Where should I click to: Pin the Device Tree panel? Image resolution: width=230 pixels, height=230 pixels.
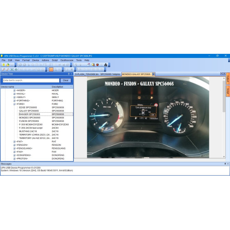(69, 74)
